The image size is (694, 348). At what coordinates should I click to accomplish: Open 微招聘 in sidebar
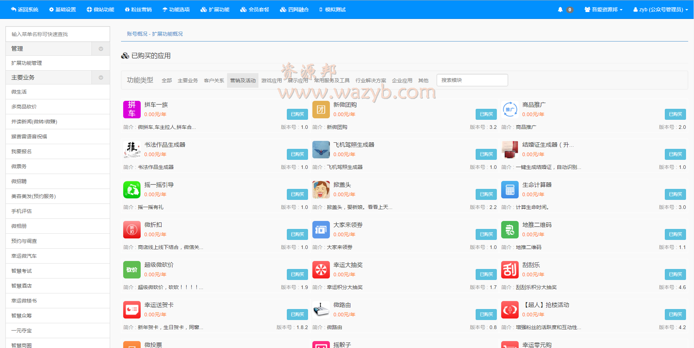click(x=58, y=181)
